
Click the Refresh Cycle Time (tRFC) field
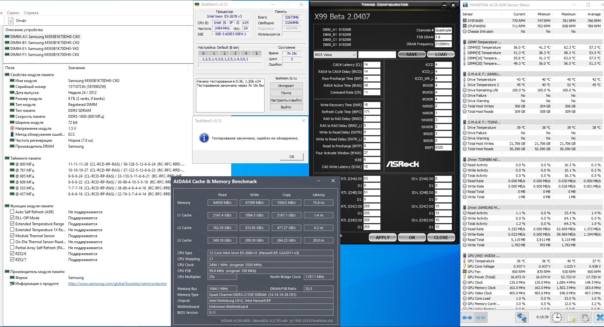372,112
